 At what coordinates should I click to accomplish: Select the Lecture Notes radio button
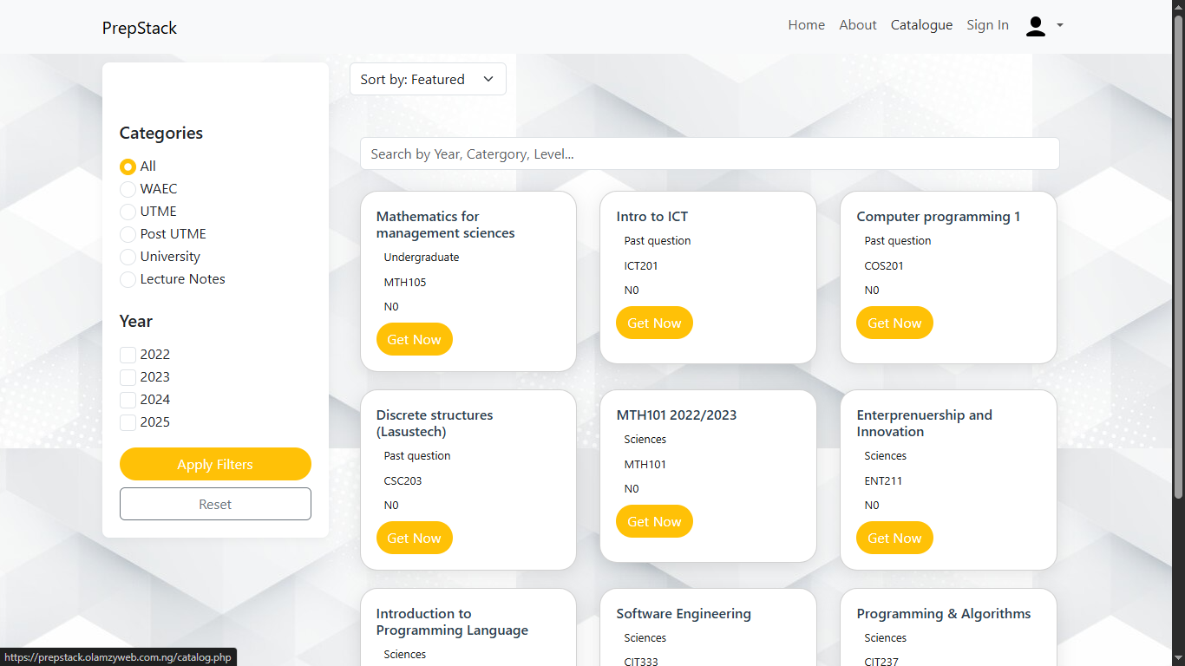(128, 279)
